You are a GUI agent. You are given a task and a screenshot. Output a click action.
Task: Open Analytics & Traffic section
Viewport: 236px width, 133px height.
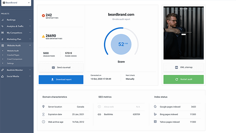click(15, 26)
